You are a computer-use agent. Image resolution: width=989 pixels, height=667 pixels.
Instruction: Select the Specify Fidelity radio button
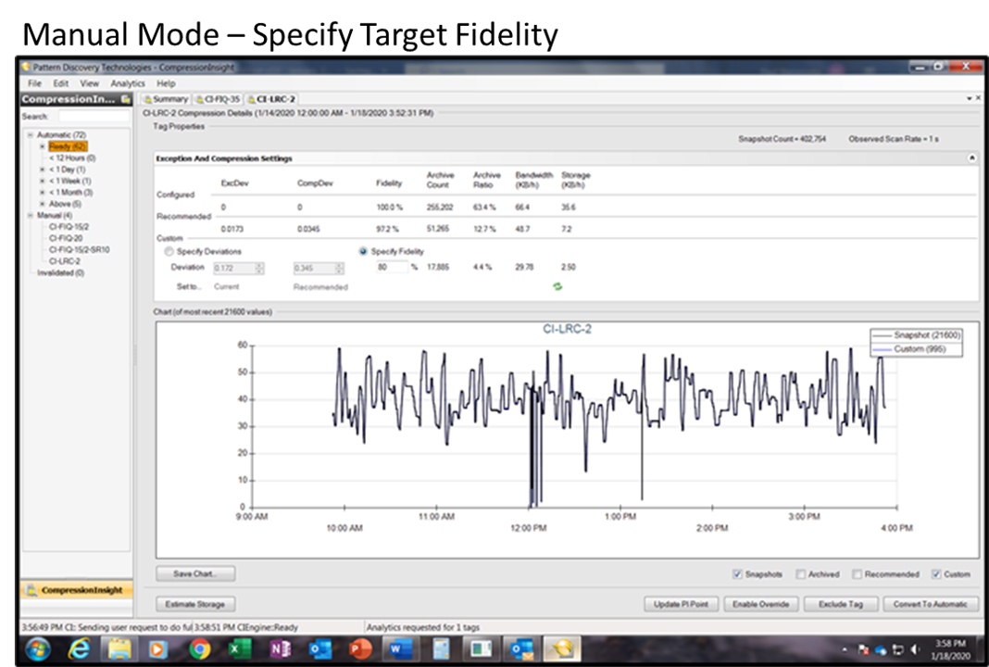363,251
